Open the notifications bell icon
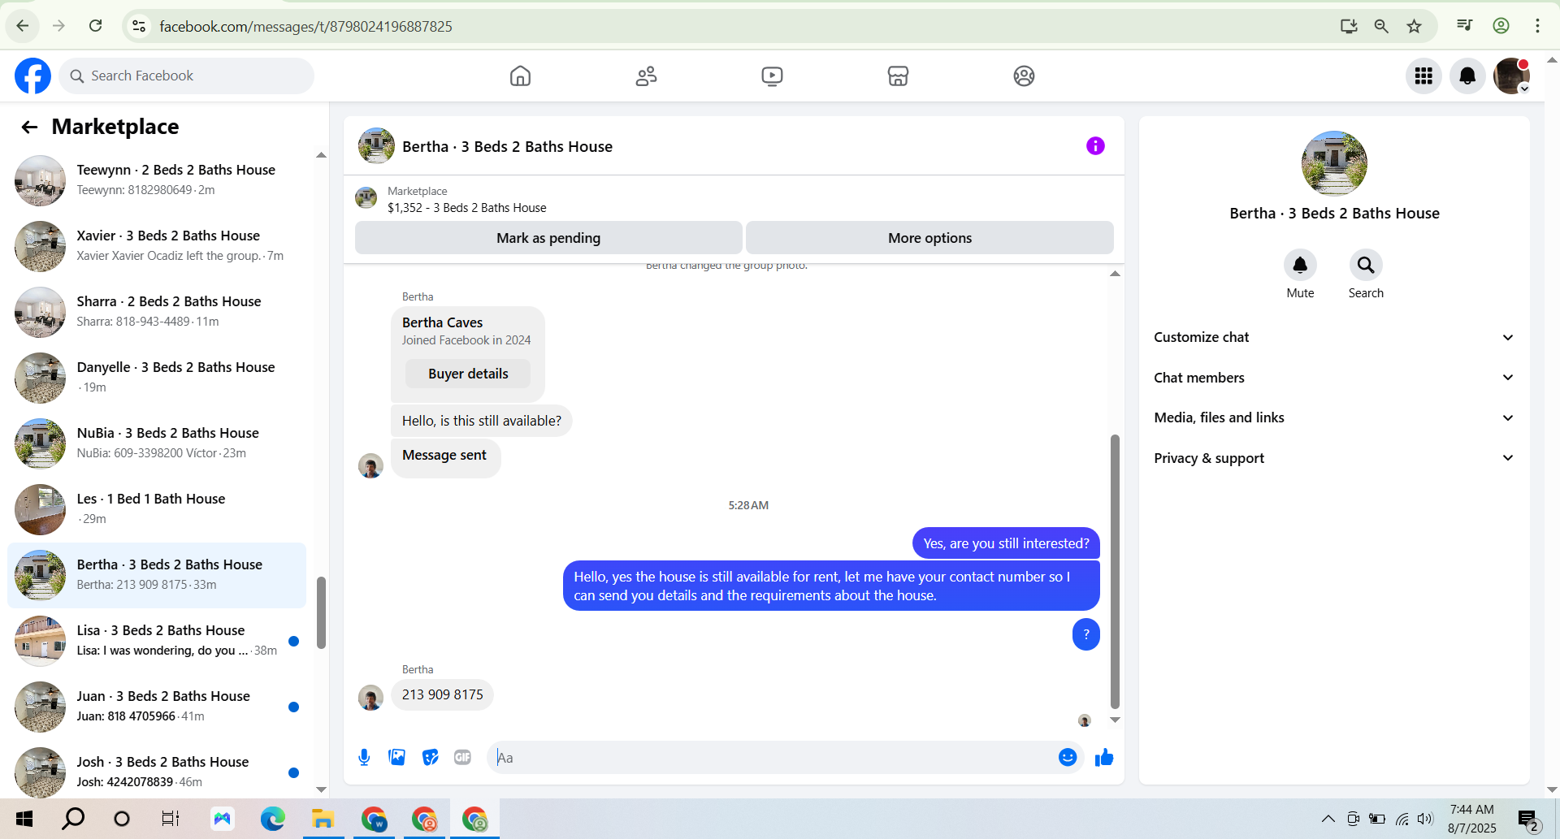The image size is (1560, 839). [x=1467, y=76]
